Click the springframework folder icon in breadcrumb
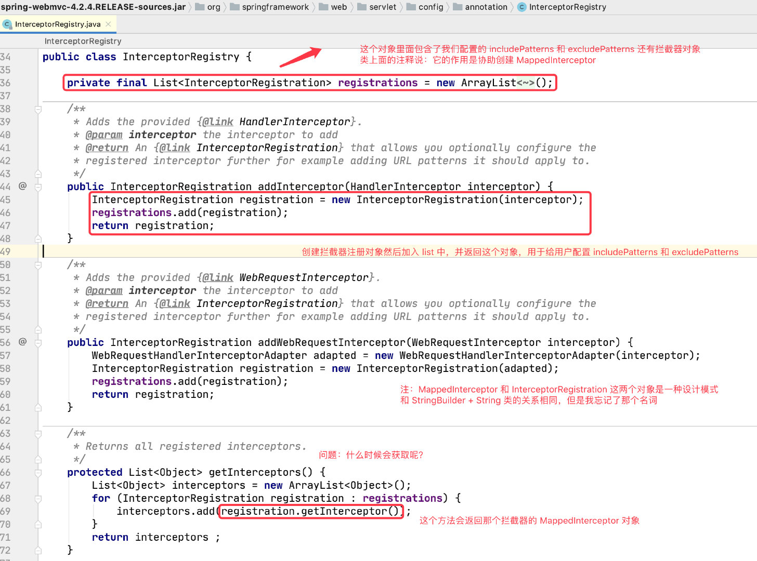Viewport: 757px width, 561px height. (234, 7)
